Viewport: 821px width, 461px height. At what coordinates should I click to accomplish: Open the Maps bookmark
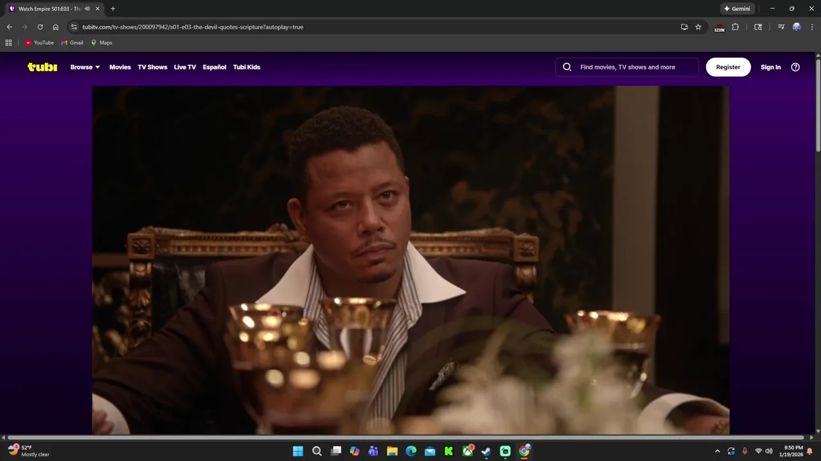101,43
